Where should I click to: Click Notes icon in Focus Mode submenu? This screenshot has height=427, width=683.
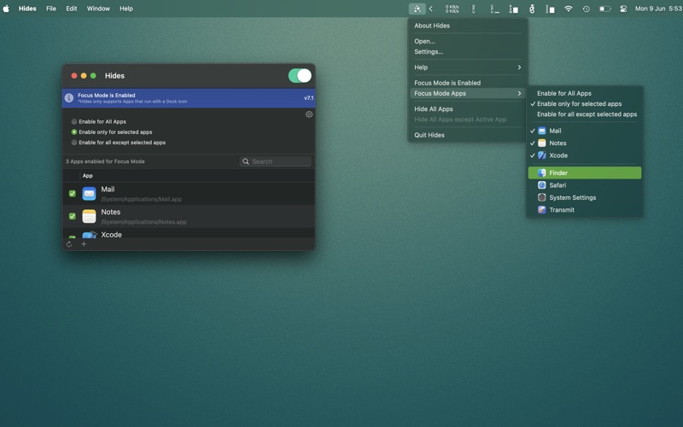tap(542, 143)
